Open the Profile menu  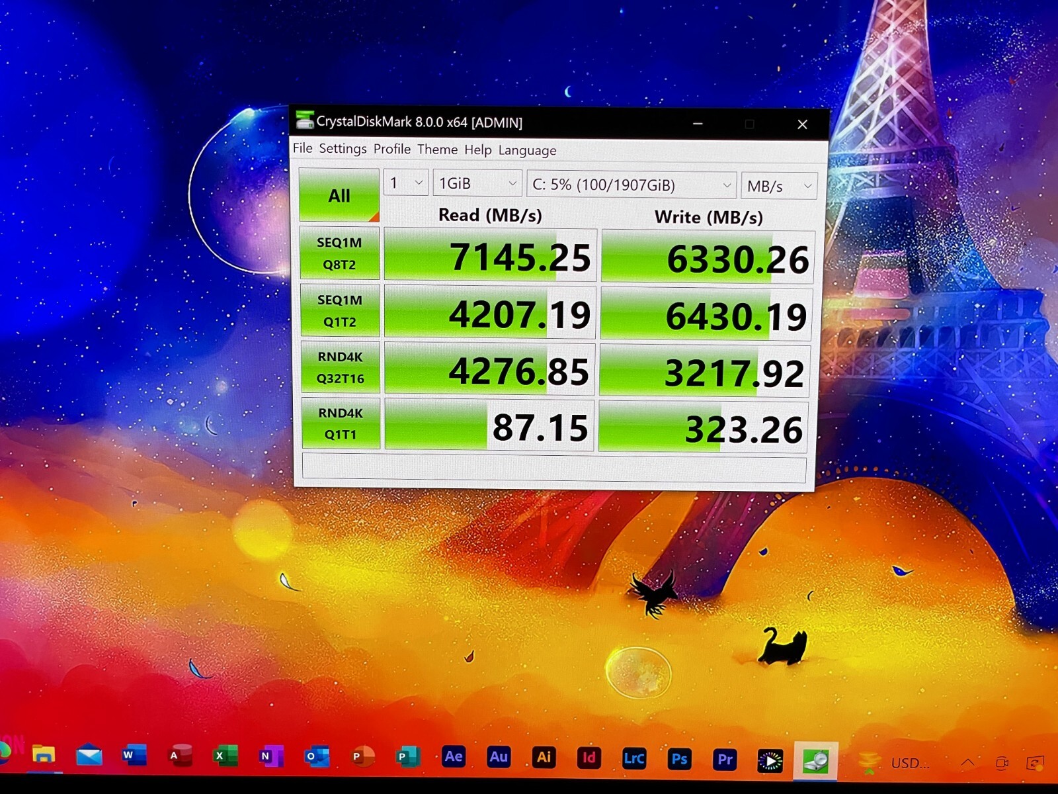(x=392, y=149)
